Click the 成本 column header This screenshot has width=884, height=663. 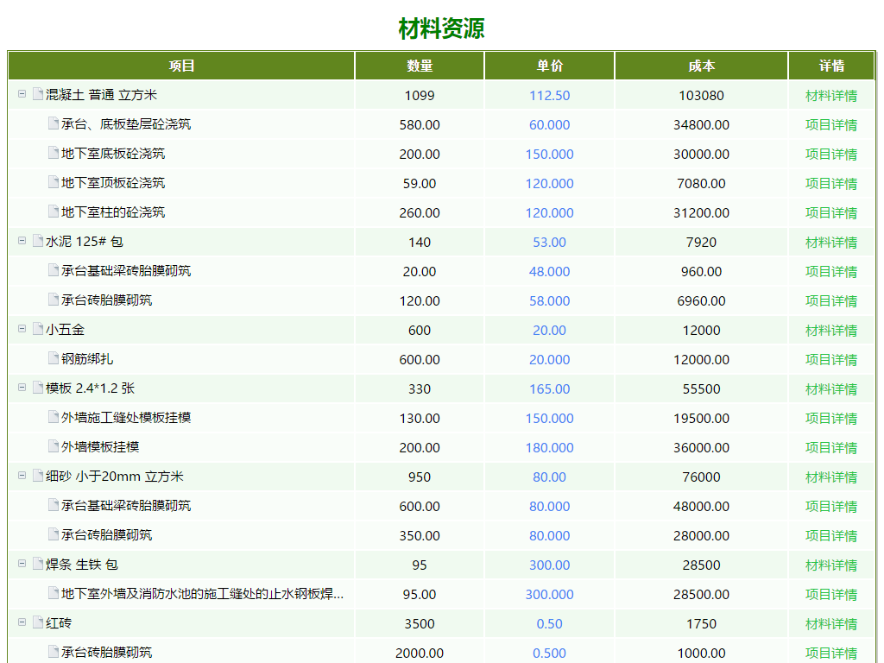[x=701, y=66]
